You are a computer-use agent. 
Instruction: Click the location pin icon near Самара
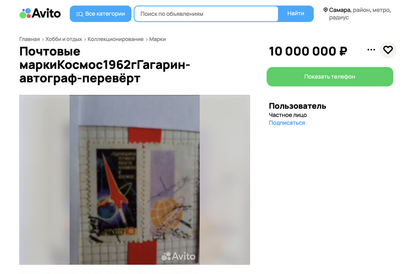point(325,10)
